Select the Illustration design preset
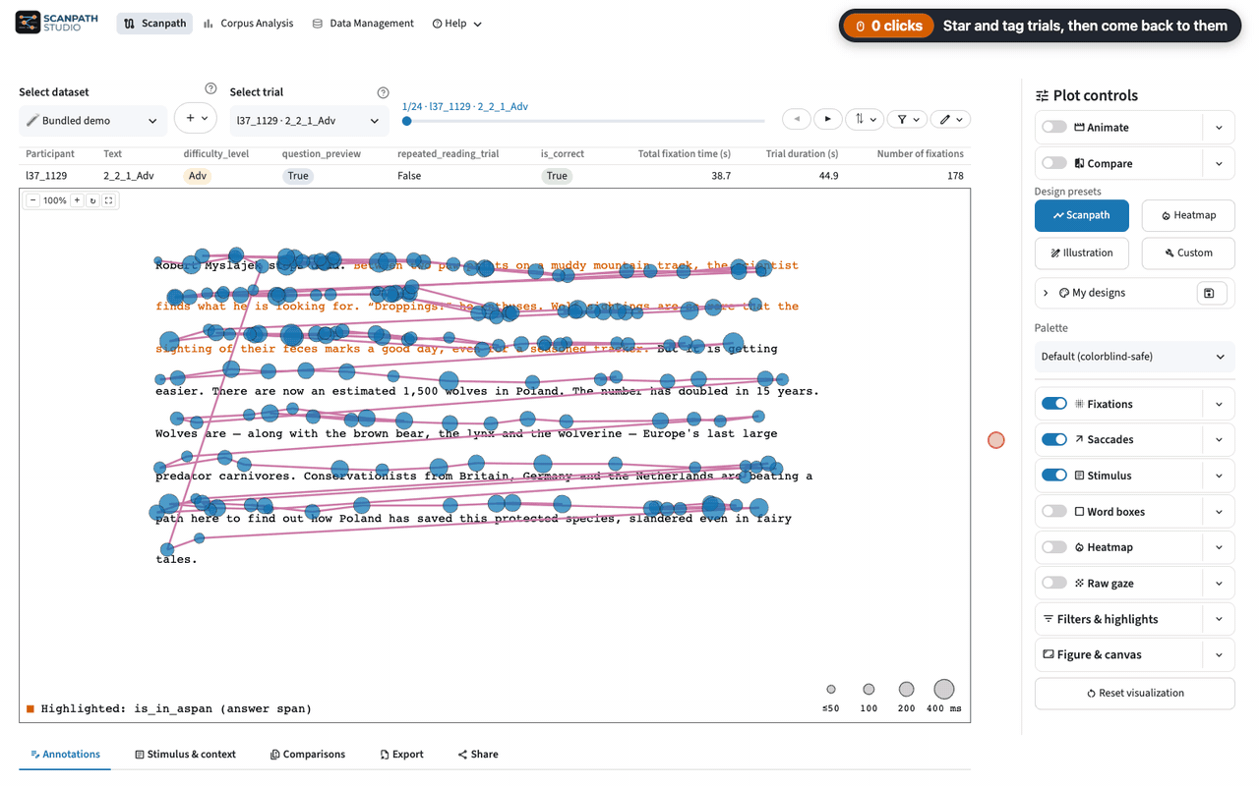 (1081, 253)
